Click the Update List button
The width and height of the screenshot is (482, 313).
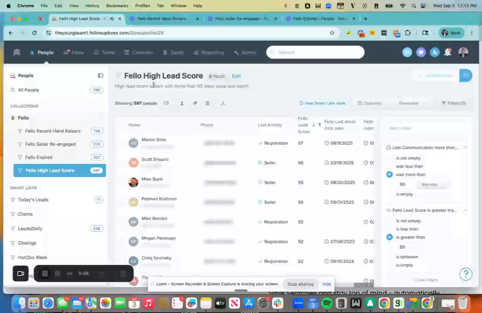click(x=435, y=76)
